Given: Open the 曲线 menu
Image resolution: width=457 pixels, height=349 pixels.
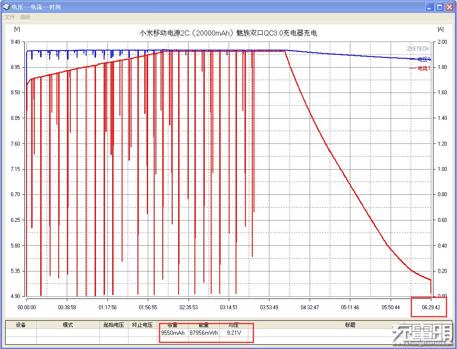Looking at the screenshot, I should [x=25, y=17].
